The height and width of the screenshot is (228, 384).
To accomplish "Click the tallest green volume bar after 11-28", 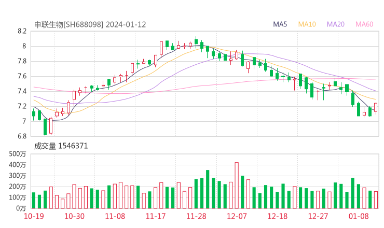I will pyautogui.click(x=208, y=189).
